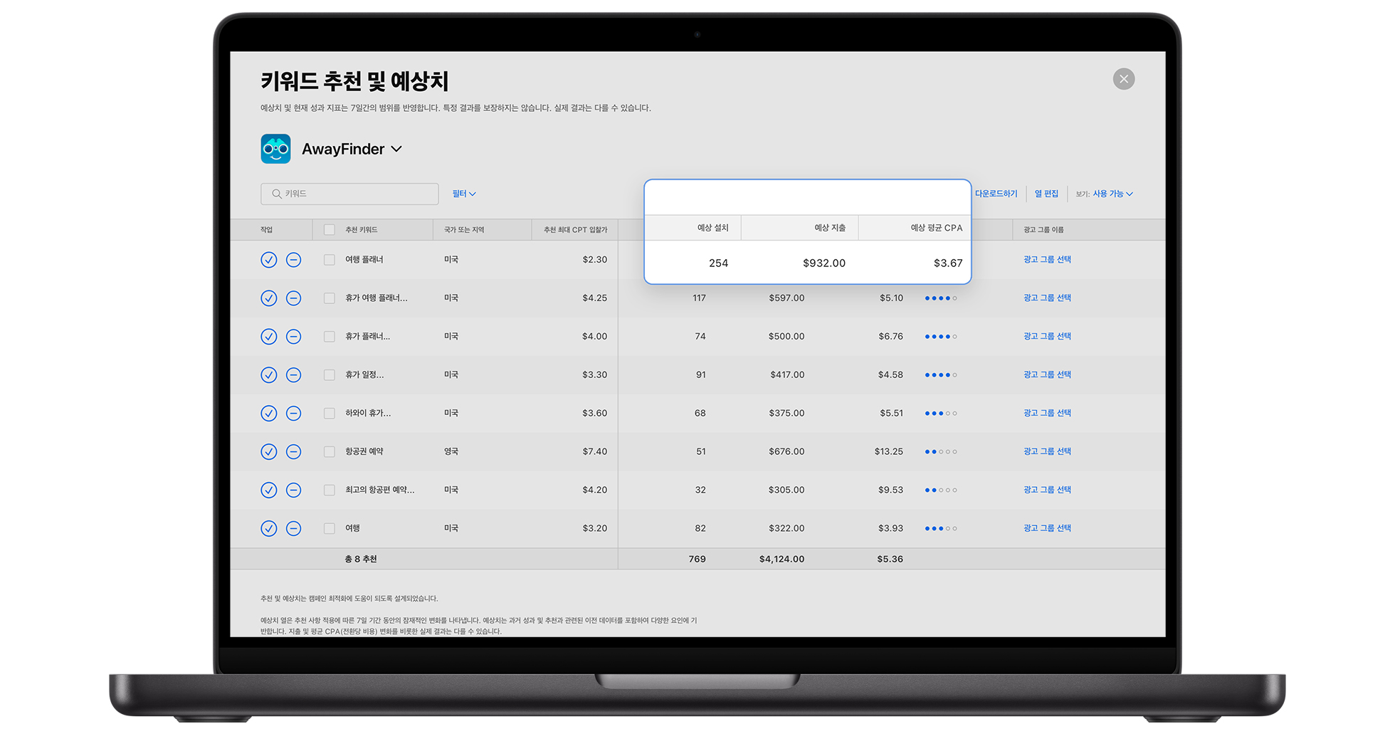This screenshot has width=1395, height=729.
Task: Expand the AwayFinder app selector dropdown
Action: point(396,149)
